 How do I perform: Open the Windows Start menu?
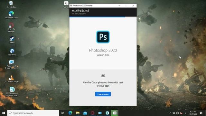[4, 113]
